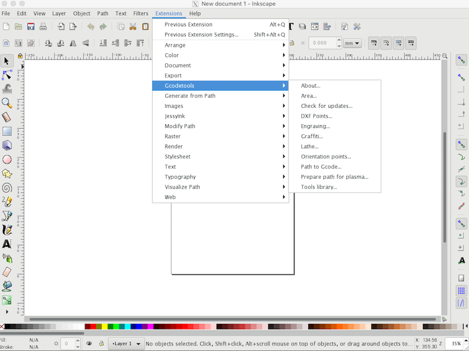The image size is (469, 351).
Task: Select the Measure ruler tool
Action: click(7, 117)
